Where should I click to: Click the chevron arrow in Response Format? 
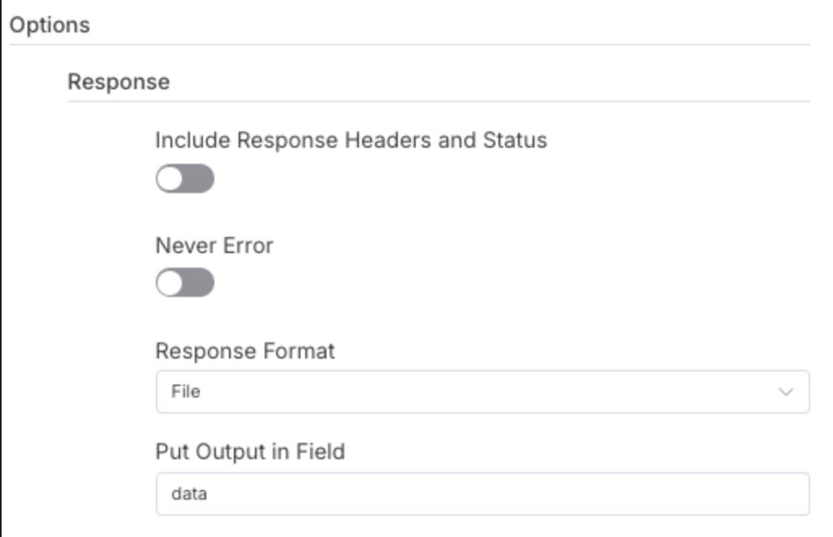tap(785, 392)
